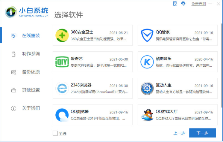Viewport: 223px width, 142px height.
Task: Close the 小白系统 window
Action: (219, 4)
